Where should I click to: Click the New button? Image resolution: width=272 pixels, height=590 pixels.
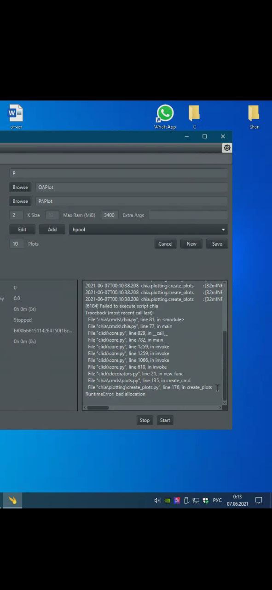pyautogui.click(x=191, y=244)
